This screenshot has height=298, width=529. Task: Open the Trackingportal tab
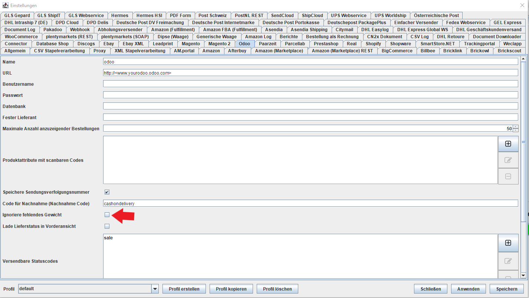pos(479,44)
